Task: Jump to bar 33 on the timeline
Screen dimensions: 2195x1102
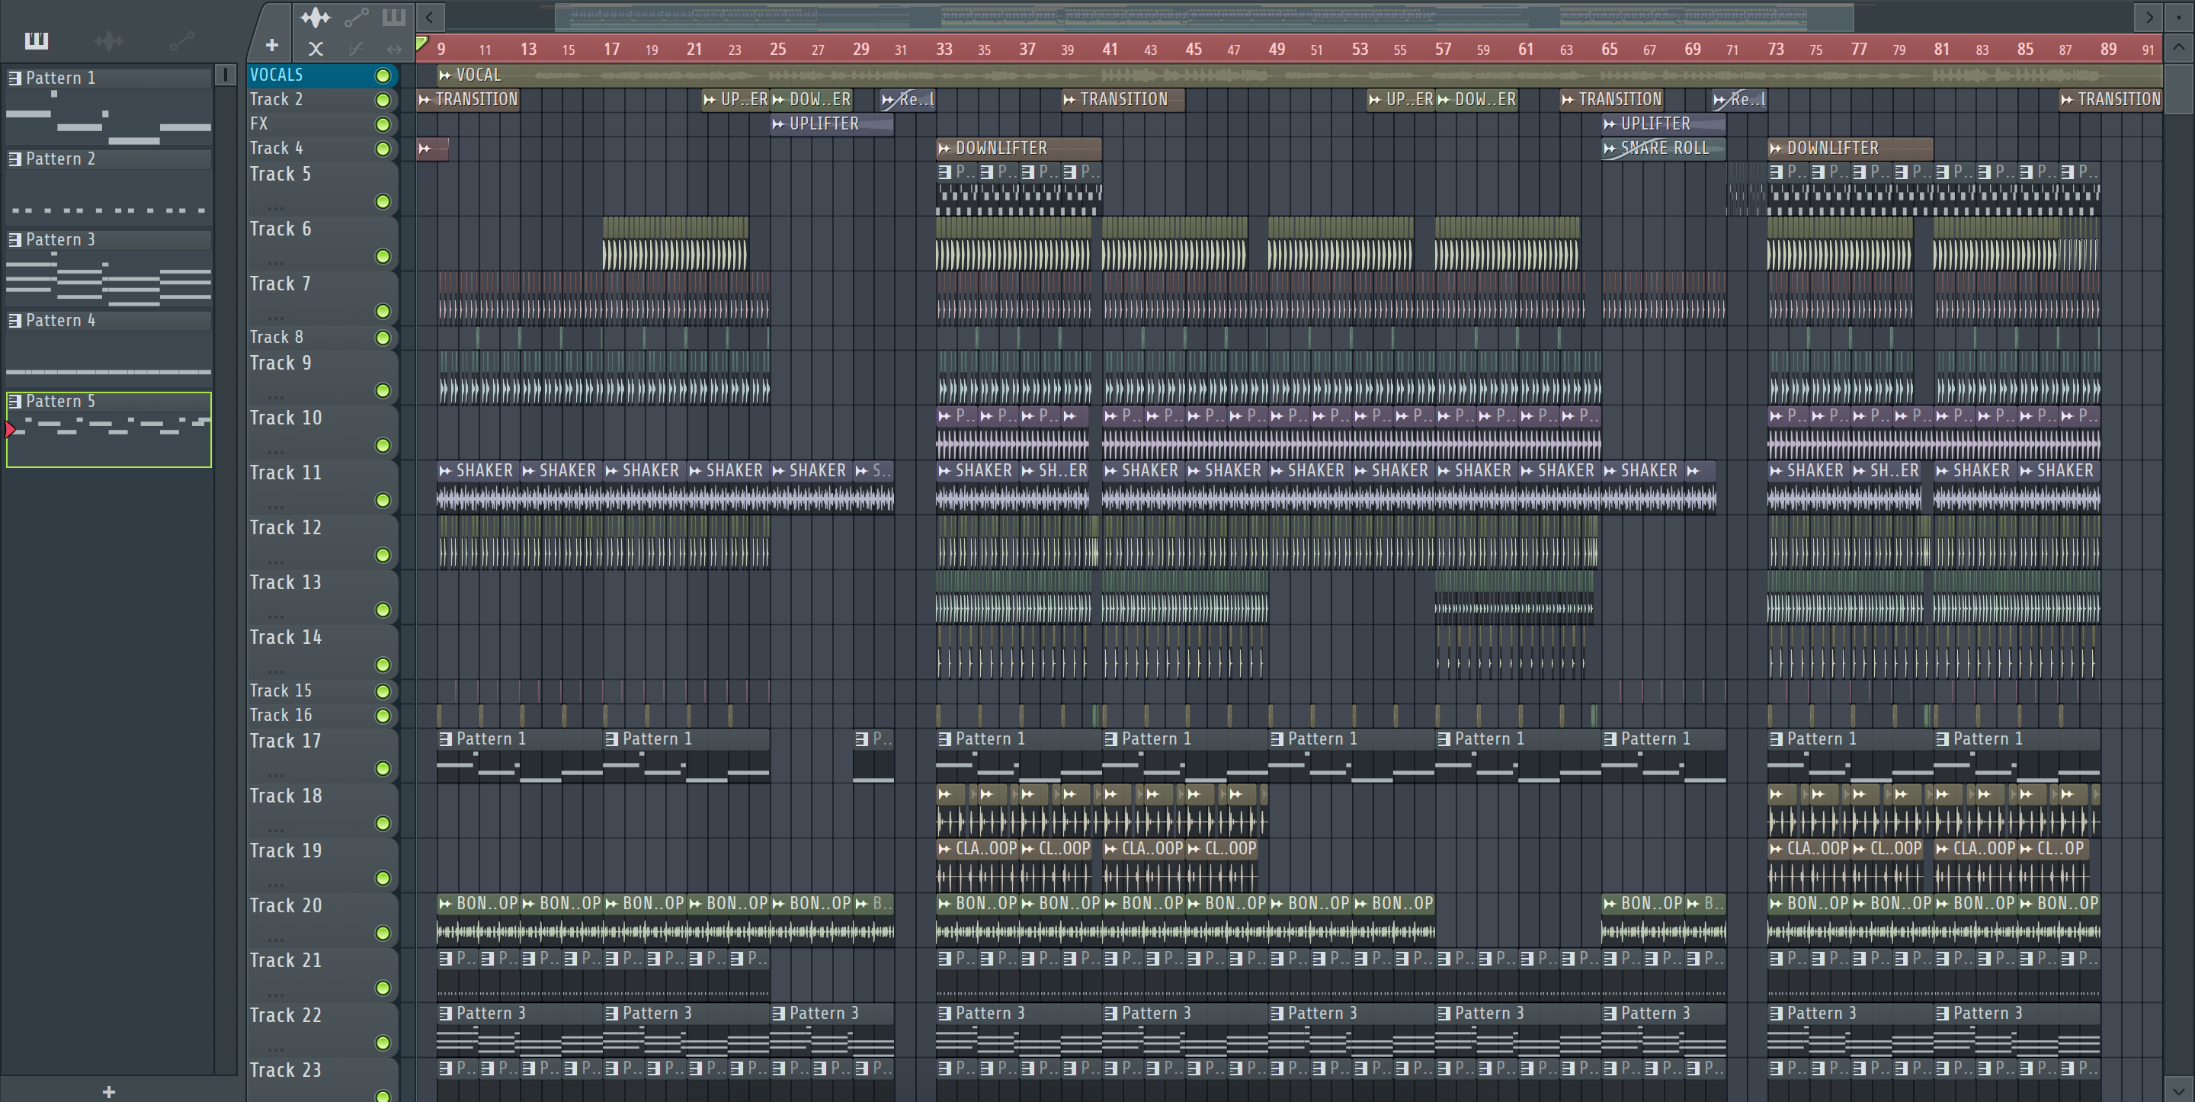Action: click(x=944, y=50)
